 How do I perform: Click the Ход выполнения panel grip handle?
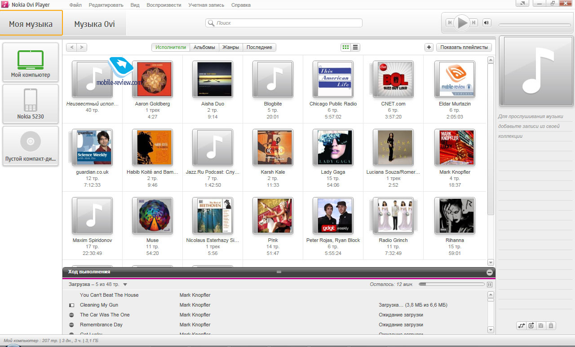(x=279, y=272)
